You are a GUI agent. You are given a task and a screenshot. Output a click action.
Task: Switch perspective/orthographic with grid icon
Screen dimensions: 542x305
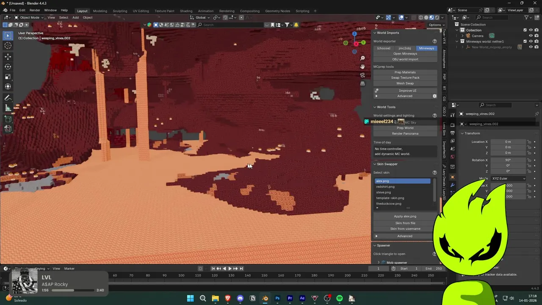pos(362,83)
